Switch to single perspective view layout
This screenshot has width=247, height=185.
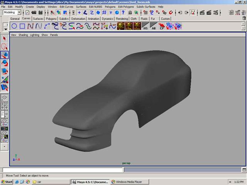point(5,98)
